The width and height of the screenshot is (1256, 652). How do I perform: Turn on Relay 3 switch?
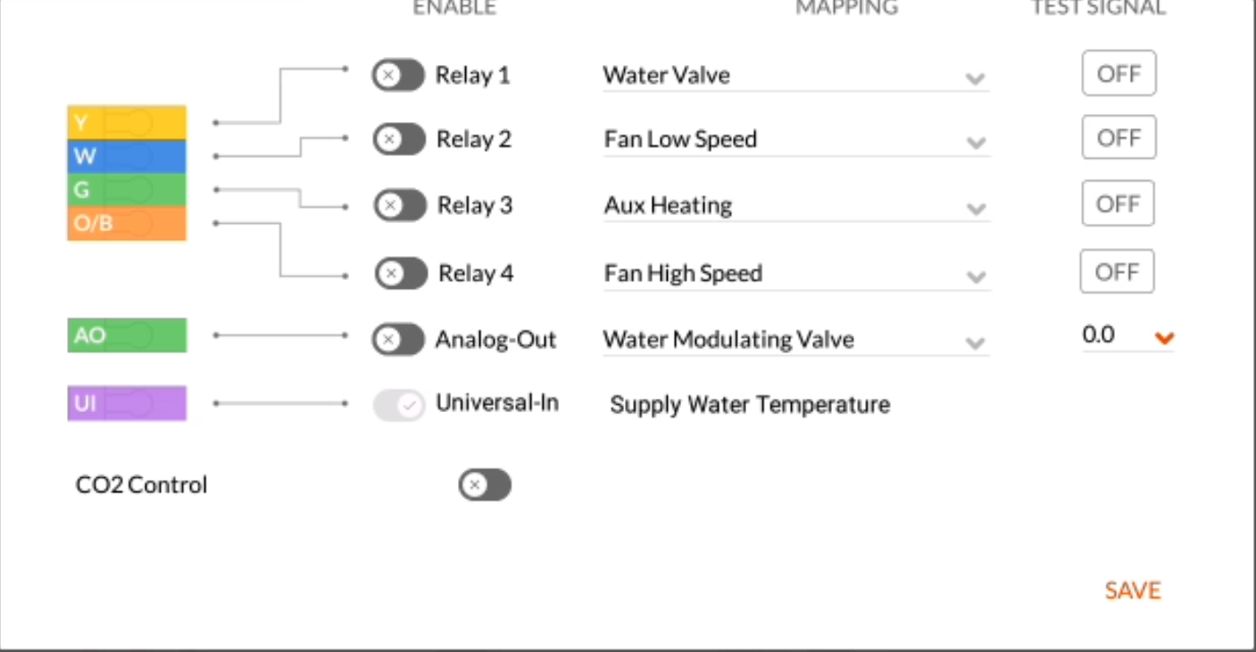(x=400, y=205)
